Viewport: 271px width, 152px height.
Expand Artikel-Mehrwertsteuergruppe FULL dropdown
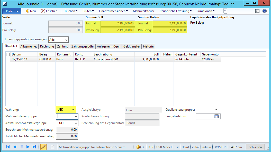click(76, 123)
